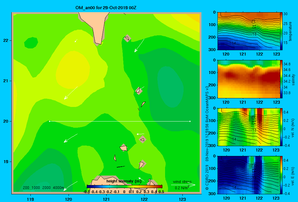Click depth label "300" on the salinity panel
The height and width of the screenshot is (202, 298).
click(x=212, y=98)
